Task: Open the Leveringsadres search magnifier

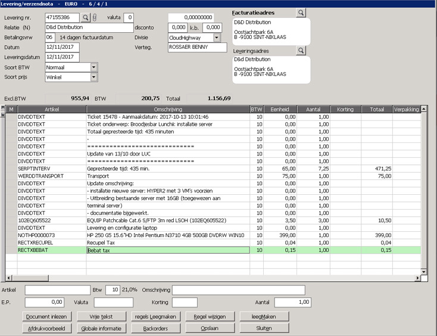Action: 301,51
